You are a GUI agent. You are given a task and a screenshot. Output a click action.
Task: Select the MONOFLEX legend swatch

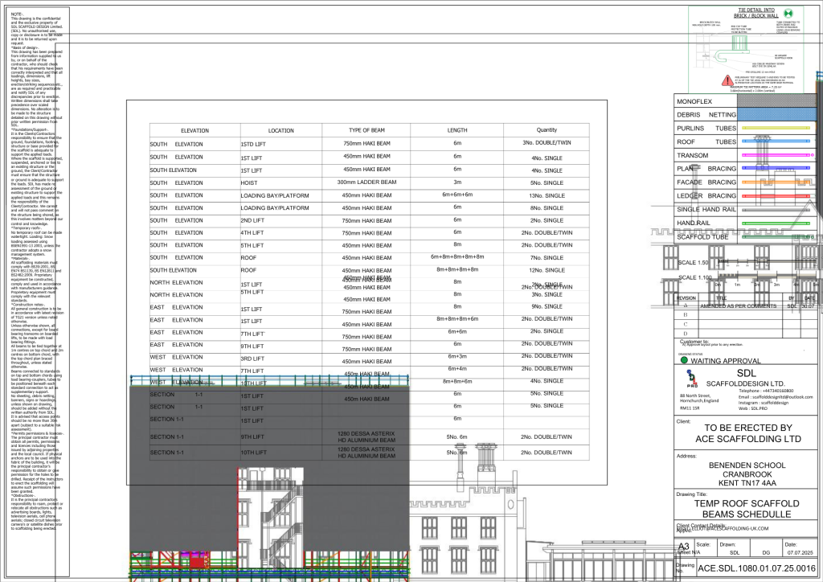point(777,100)
